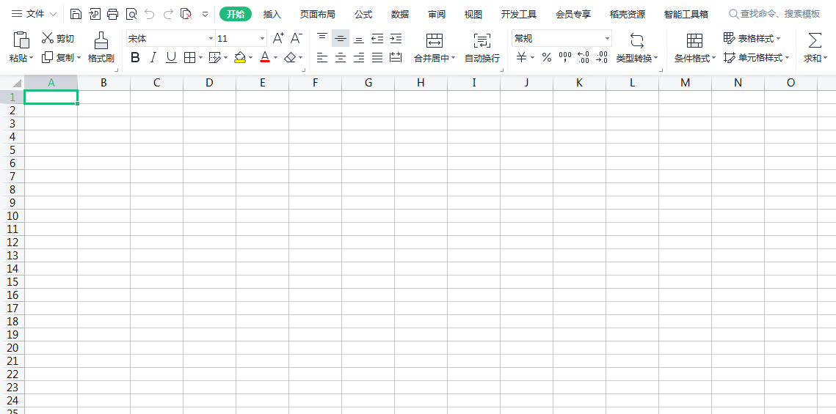Toggle Bold formatting
Viewport: 836px width, 414px height.
pos(135,57)
